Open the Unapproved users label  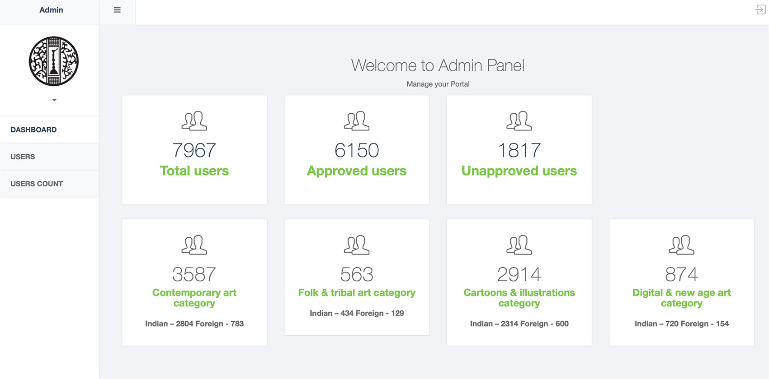point(519,171)
